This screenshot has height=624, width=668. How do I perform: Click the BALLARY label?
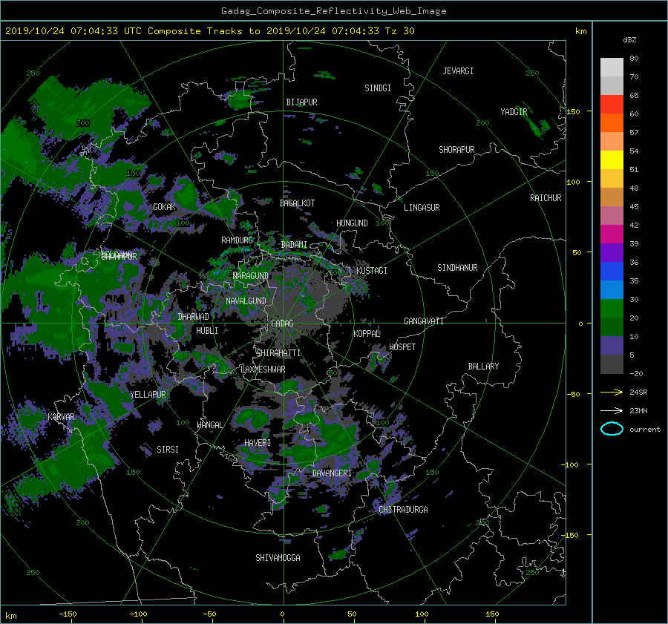tap(483, 367)
